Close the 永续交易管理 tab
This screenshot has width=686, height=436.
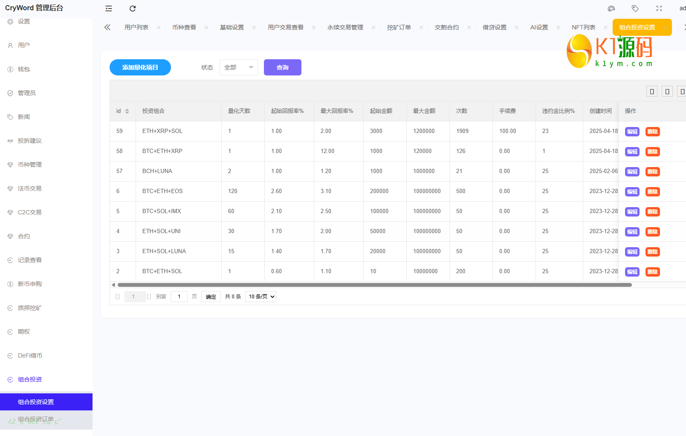(373, 27)
